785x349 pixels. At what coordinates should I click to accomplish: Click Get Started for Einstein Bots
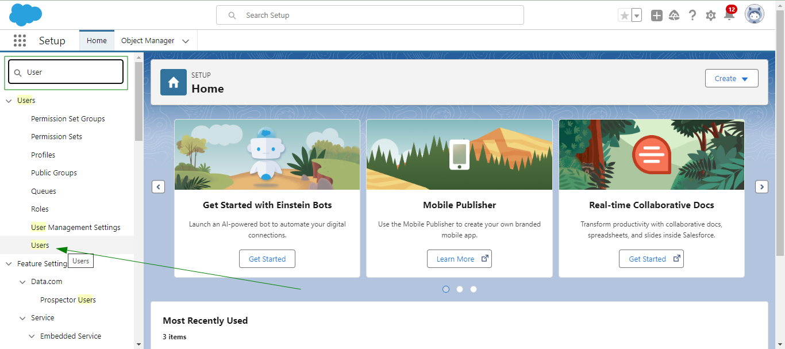point(267,259)
